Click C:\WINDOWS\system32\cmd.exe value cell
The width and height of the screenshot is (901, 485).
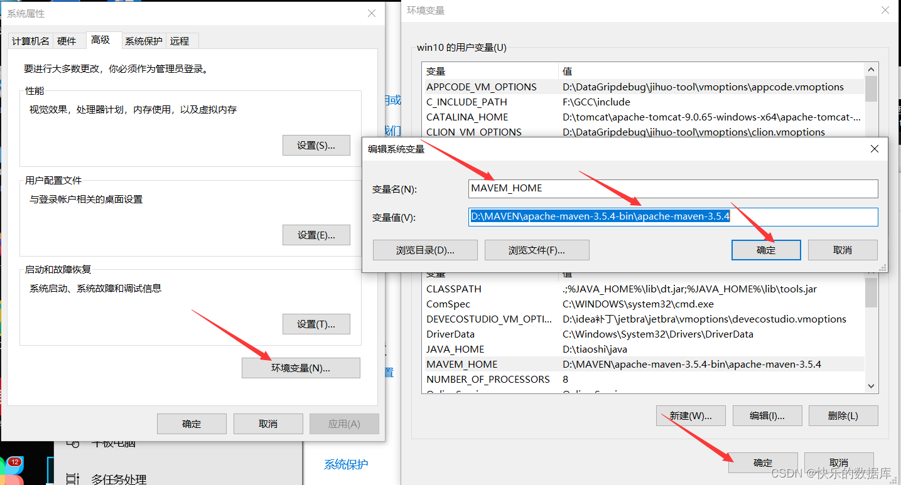pyautogui.click(x=638, y=304)
